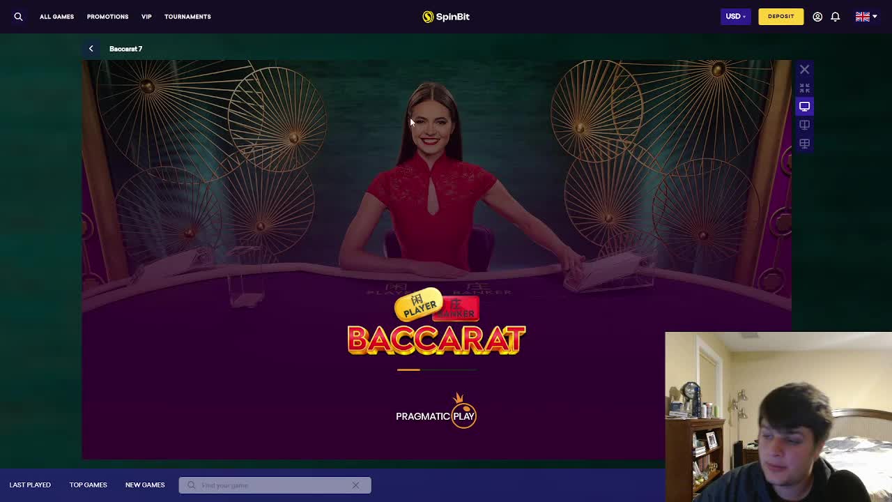Click the SpinBit logo

[446, 17]
